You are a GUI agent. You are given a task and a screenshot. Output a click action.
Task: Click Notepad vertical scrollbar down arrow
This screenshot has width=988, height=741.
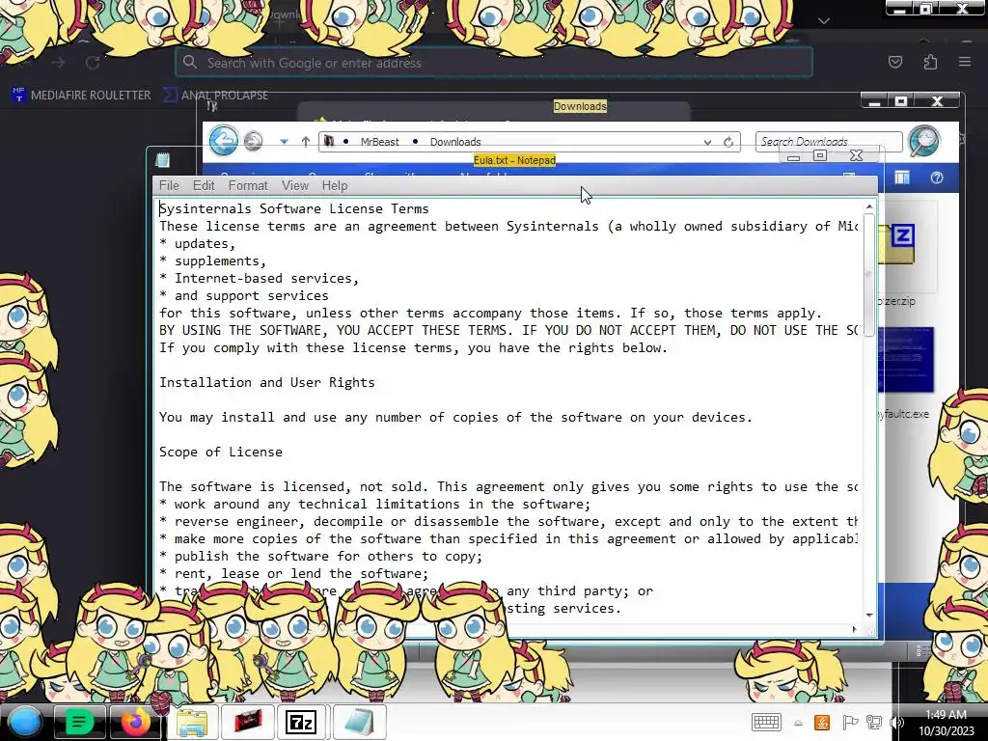tap(869, 615)
